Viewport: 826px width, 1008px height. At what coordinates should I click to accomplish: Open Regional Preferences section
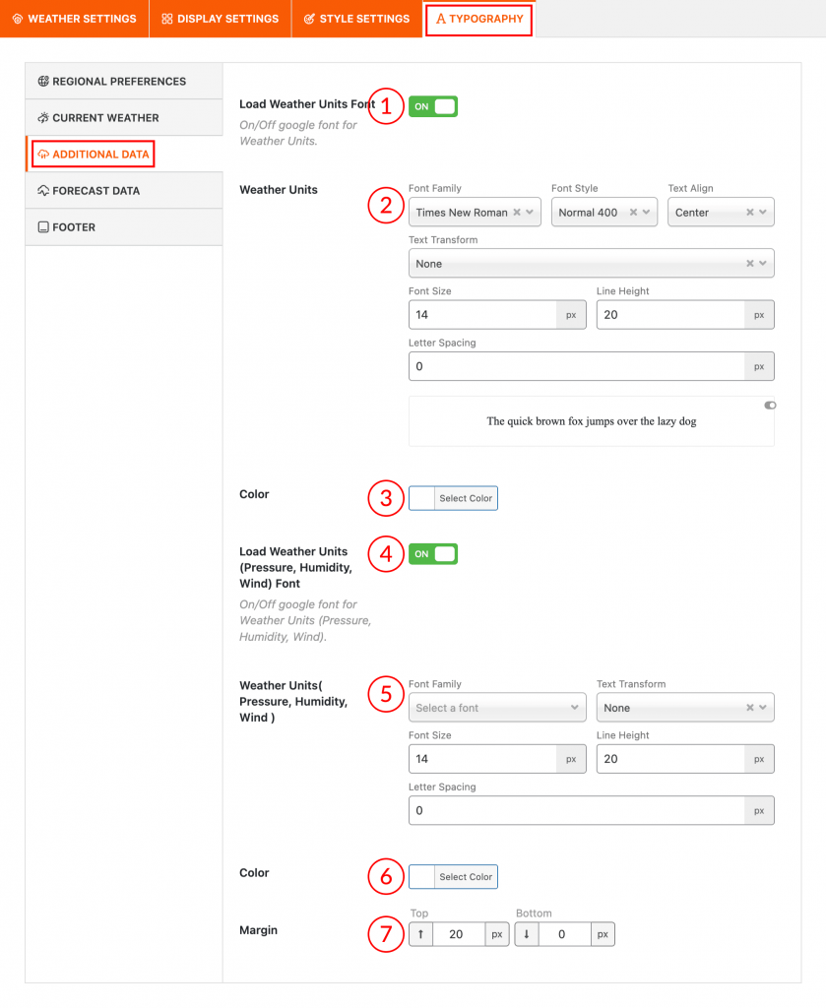[124, 81]
